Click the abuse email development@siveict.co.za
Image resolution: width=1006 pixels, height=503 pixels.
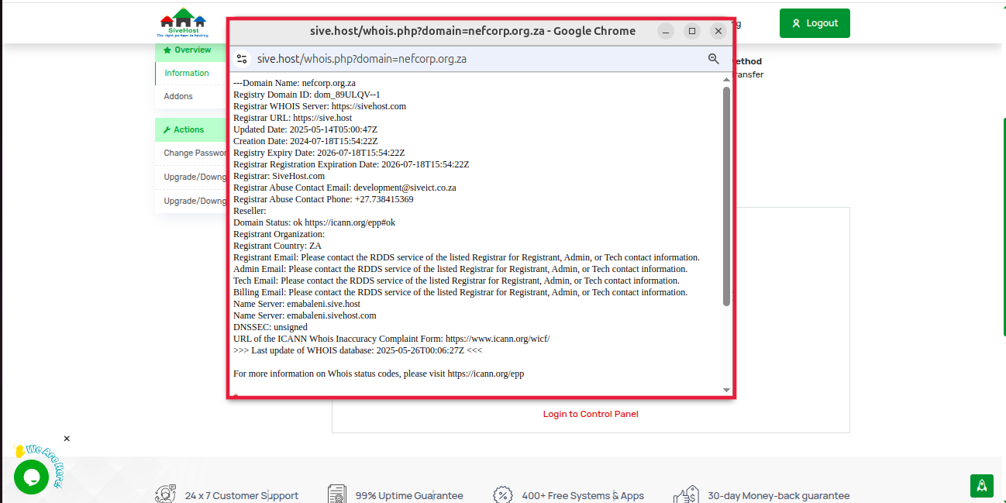405,188
